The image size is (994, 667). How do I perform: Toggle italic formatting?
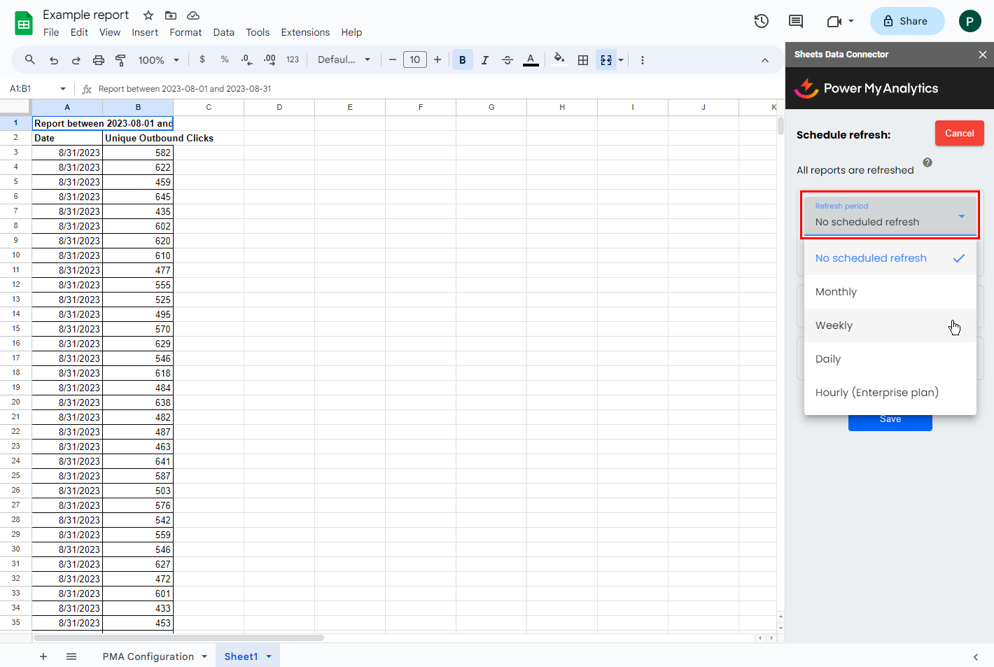484,60
